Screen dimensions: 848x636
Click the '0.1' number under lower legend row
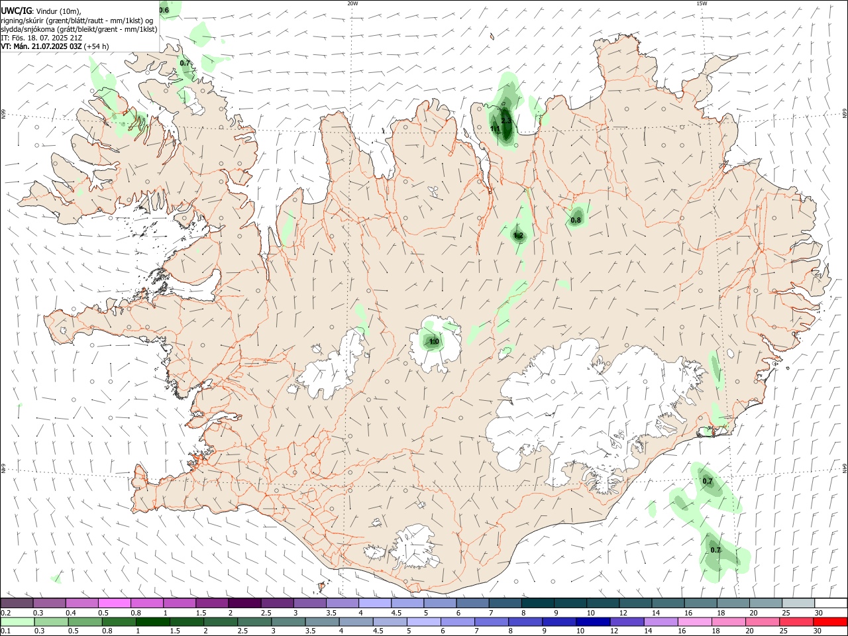tap(5, 631)
